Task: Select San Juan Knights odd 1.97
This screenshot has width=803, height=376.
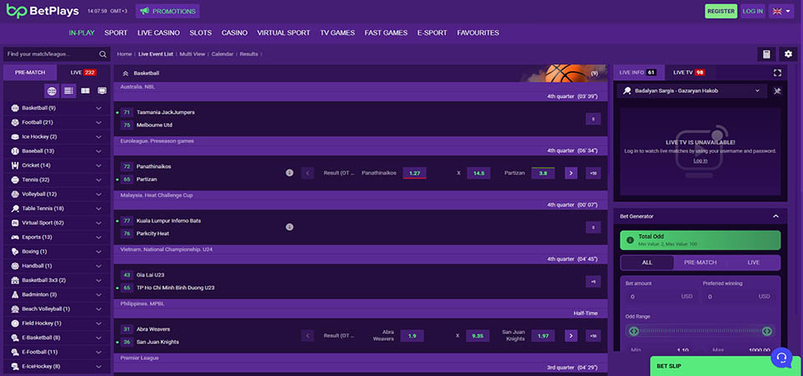Action: pos(543,336)
